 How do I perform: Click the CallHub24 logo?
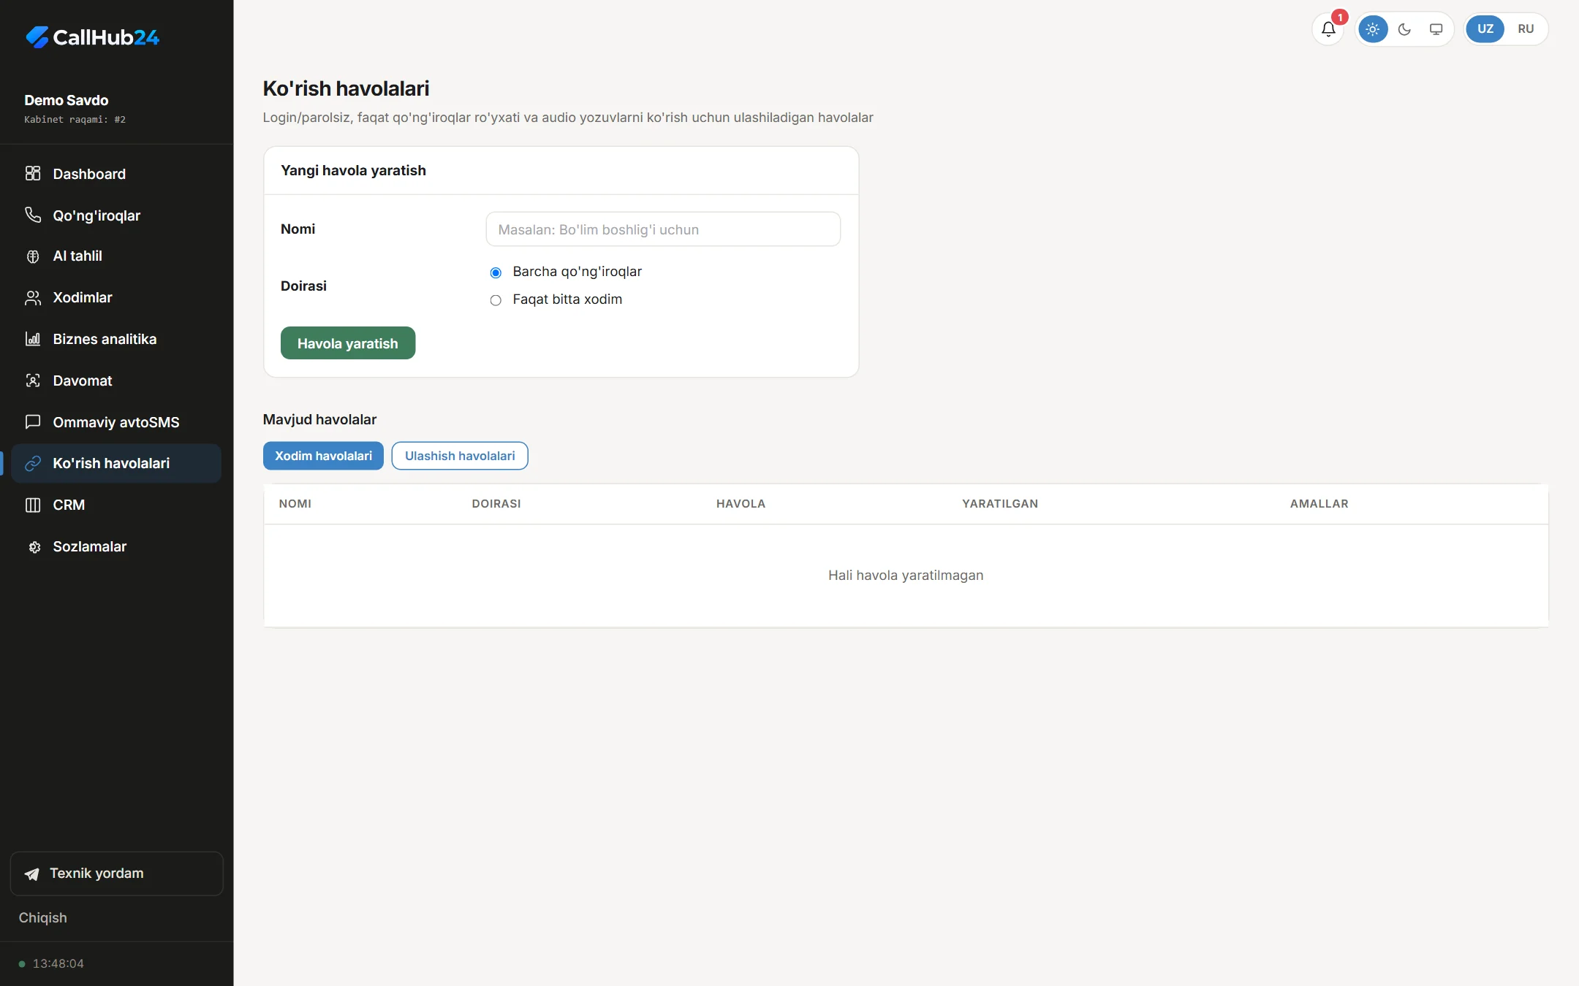click(x=92, y=37)
